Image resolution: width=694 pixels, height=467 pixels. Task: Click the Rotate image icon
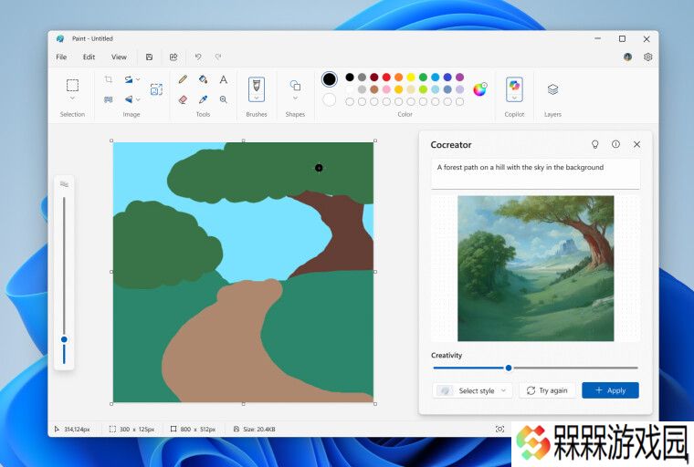point(129,79)
